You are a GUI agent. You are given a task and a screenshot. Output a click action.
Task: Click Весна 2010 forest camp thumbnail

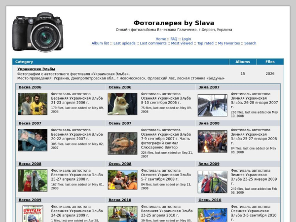[x=122, y=214]
